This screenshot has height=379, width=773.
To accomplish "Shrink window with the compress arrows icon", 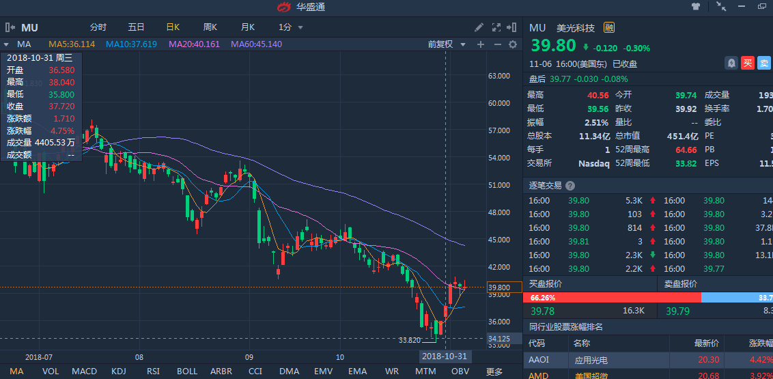I will 721,7.
